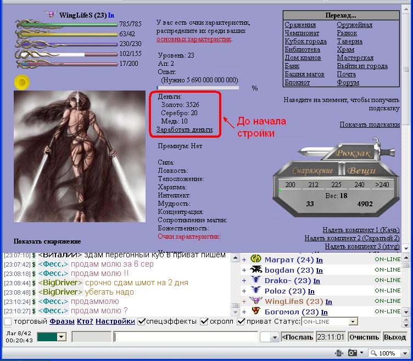413x361 pixels.
Task: Click the white bar showing 102/155
Action: (66, 54)
